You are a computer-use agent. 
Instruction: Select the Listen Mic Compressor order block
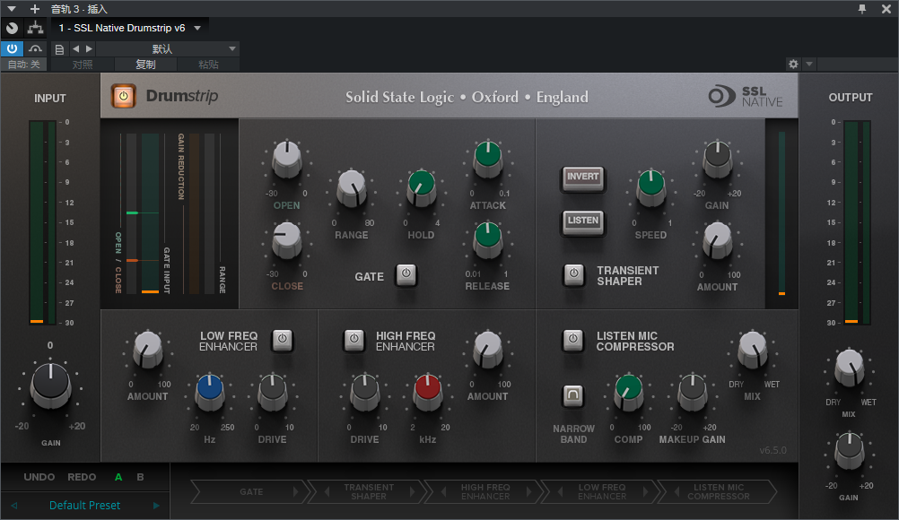[719, 492]
